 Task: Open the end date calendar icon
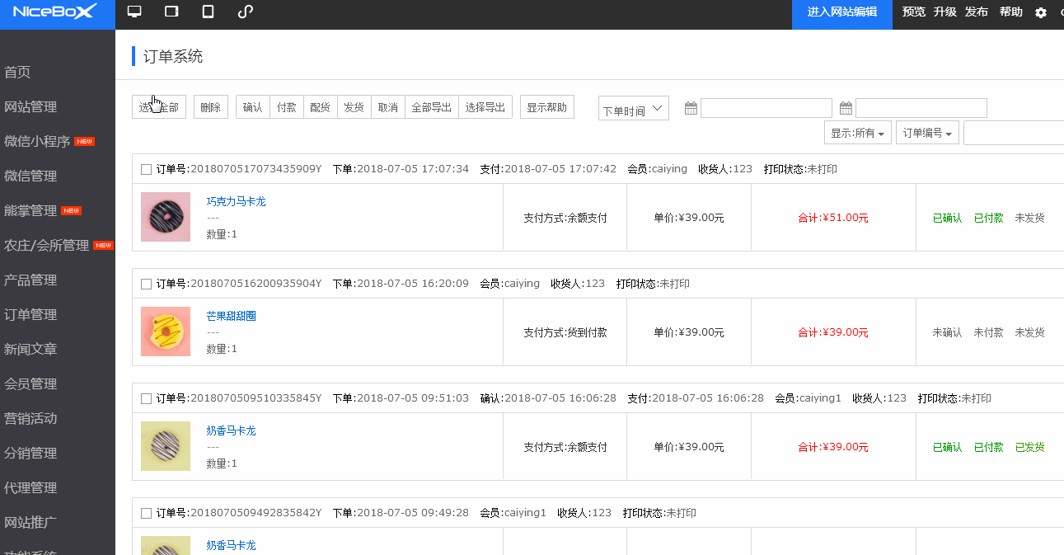click(x=846, y=108)
